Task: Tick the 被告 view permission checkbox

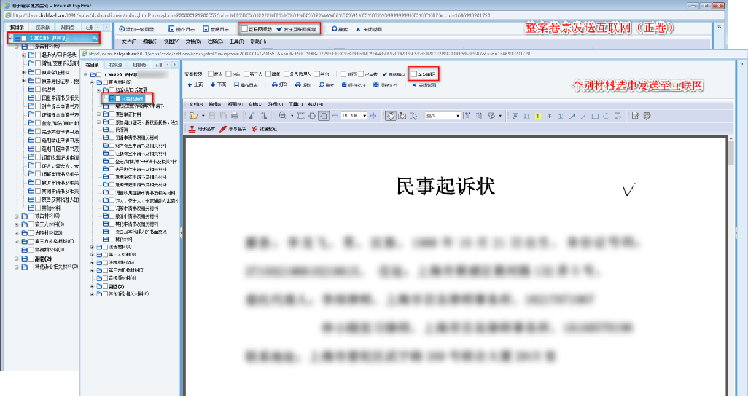Action: [228, 74]
